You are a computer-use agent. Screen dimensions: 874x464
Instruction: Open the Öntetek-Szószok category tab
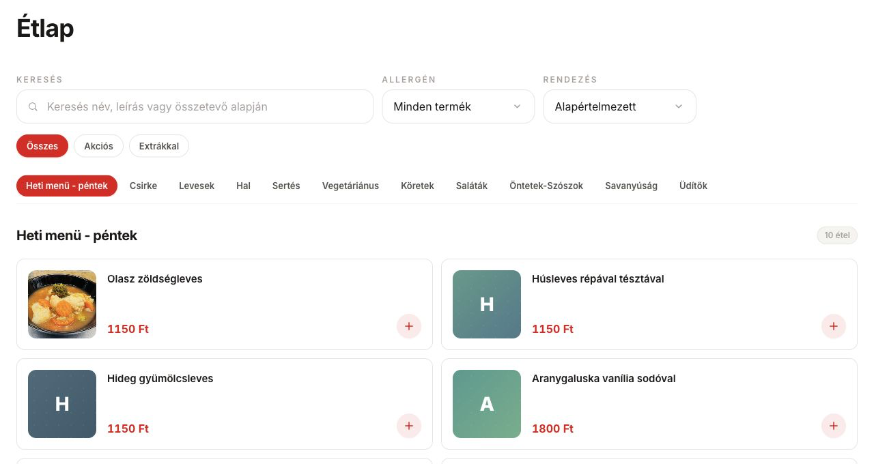[546, 186]
